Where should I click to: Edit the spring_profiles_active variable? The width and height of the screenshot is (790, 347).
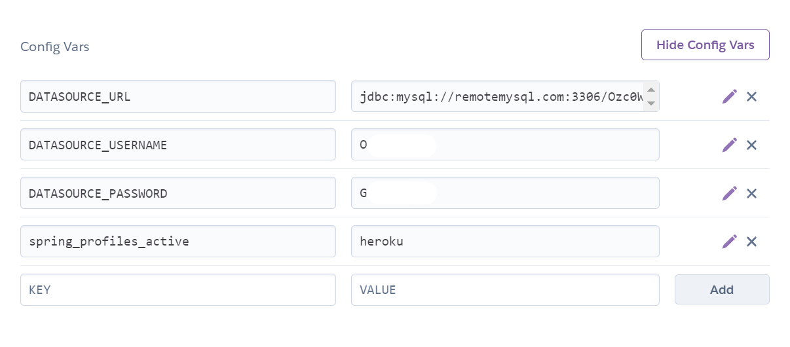point(729,242)
